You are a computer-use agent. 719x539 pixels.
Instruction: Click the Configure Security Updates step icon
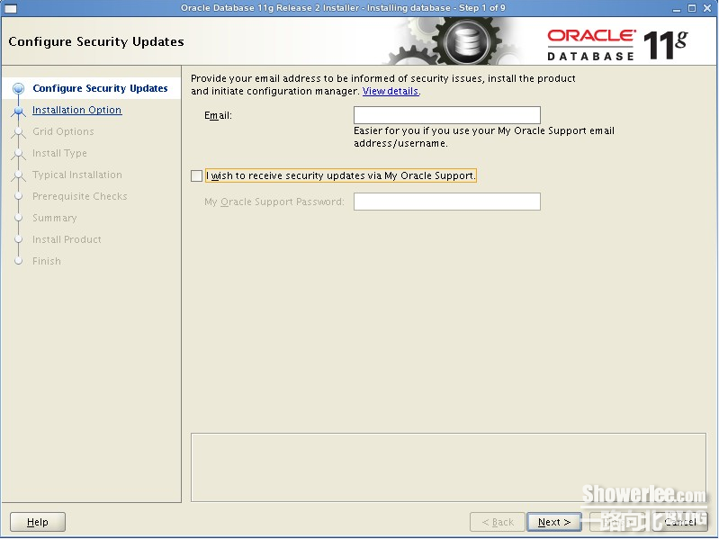point(18,89)
